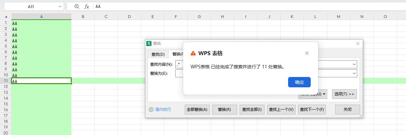Expand options with 选项(T) >> button

pyautogui.click(x=344, y=94)
